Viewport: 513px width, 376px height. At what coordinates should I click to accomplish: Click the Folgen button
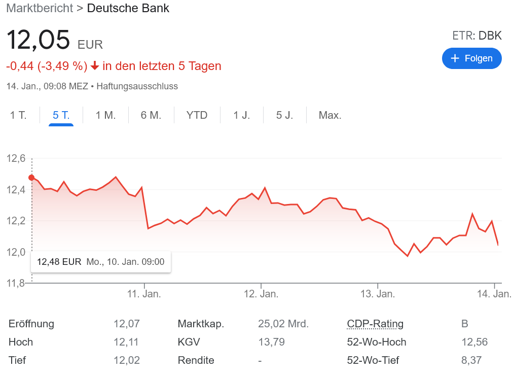(x=471, y=58)
